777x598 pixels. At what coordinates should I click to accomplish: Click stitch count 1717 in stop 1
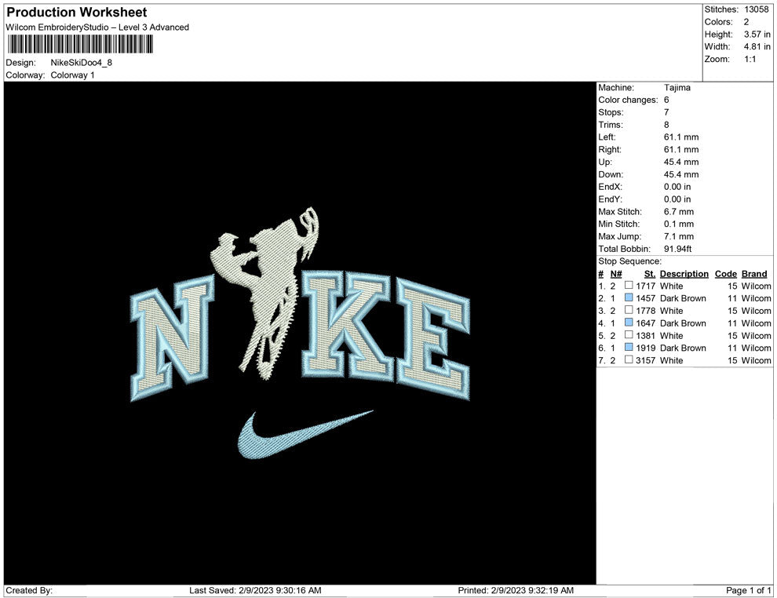point(646,286)
